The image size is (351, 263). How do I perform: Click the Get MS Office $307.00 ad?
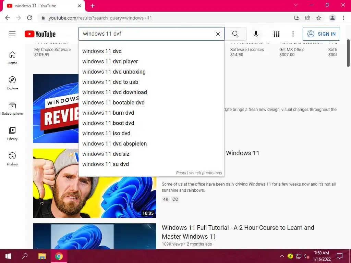pos(292,52)
